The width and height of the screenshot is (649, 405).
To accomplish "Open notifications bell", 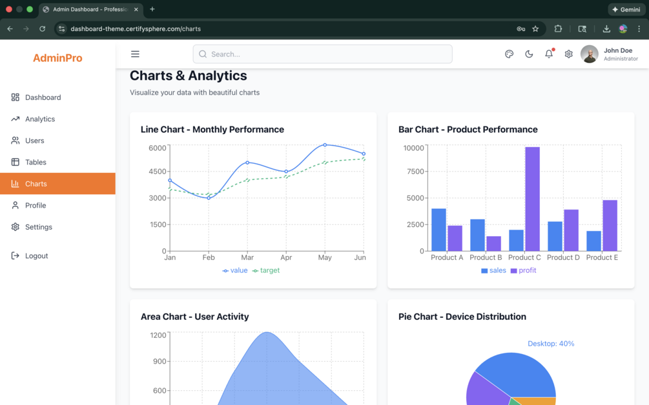I will click(549, 54).
